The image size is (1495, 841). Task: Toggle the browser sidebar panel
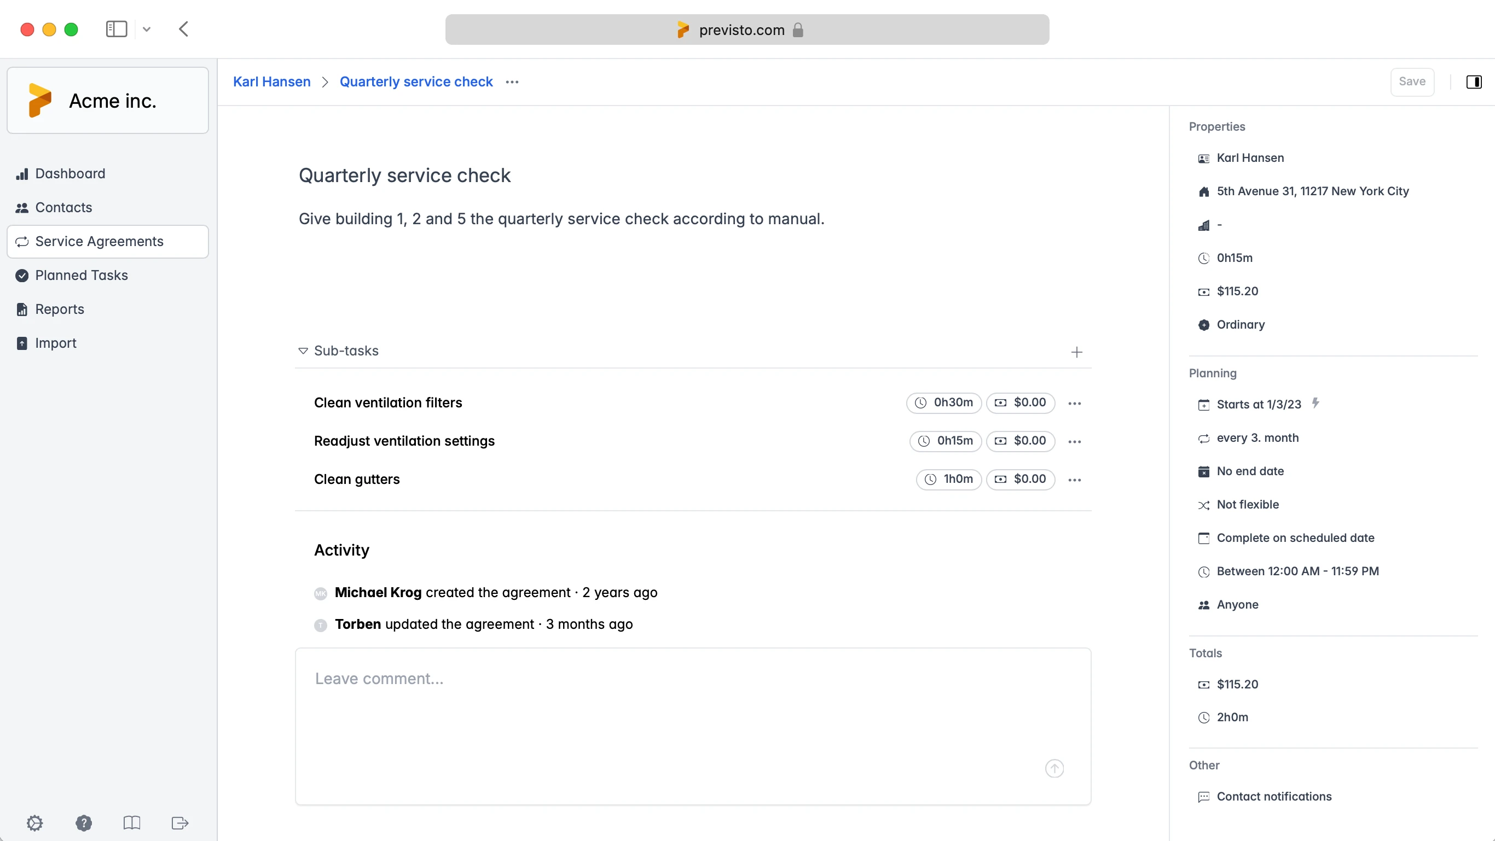click(117, 29)
